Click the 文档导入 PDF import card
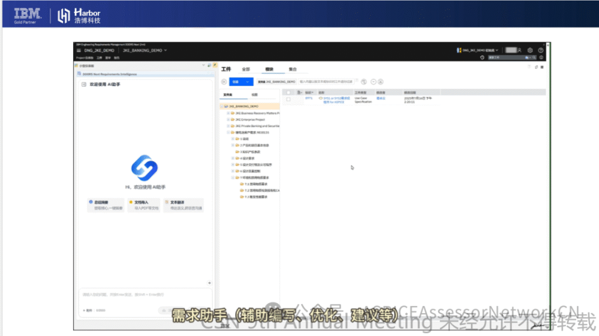This screenshot has width=599, height=336. tap(144, 205)
